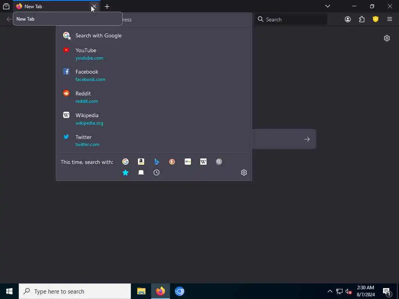Click Firefox taskbar icon
This screenshot has width=399, height=299.
(x=160, y=291)
